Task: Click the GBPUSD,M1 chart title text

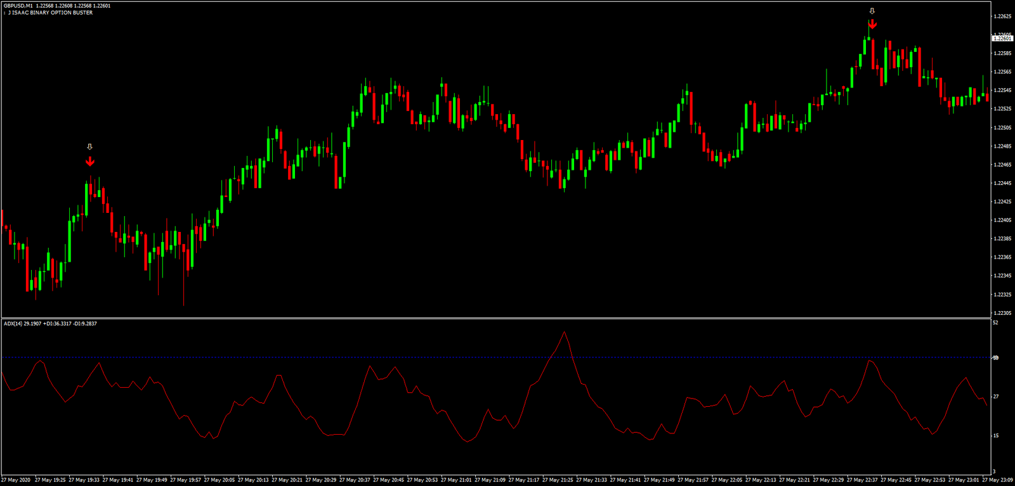Action: point(18,6)
